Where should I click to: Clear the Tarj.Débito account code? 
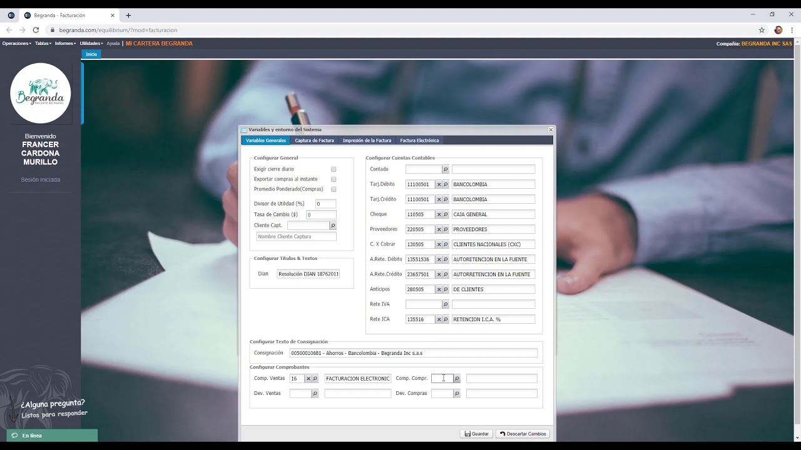(x=439, y=184)
